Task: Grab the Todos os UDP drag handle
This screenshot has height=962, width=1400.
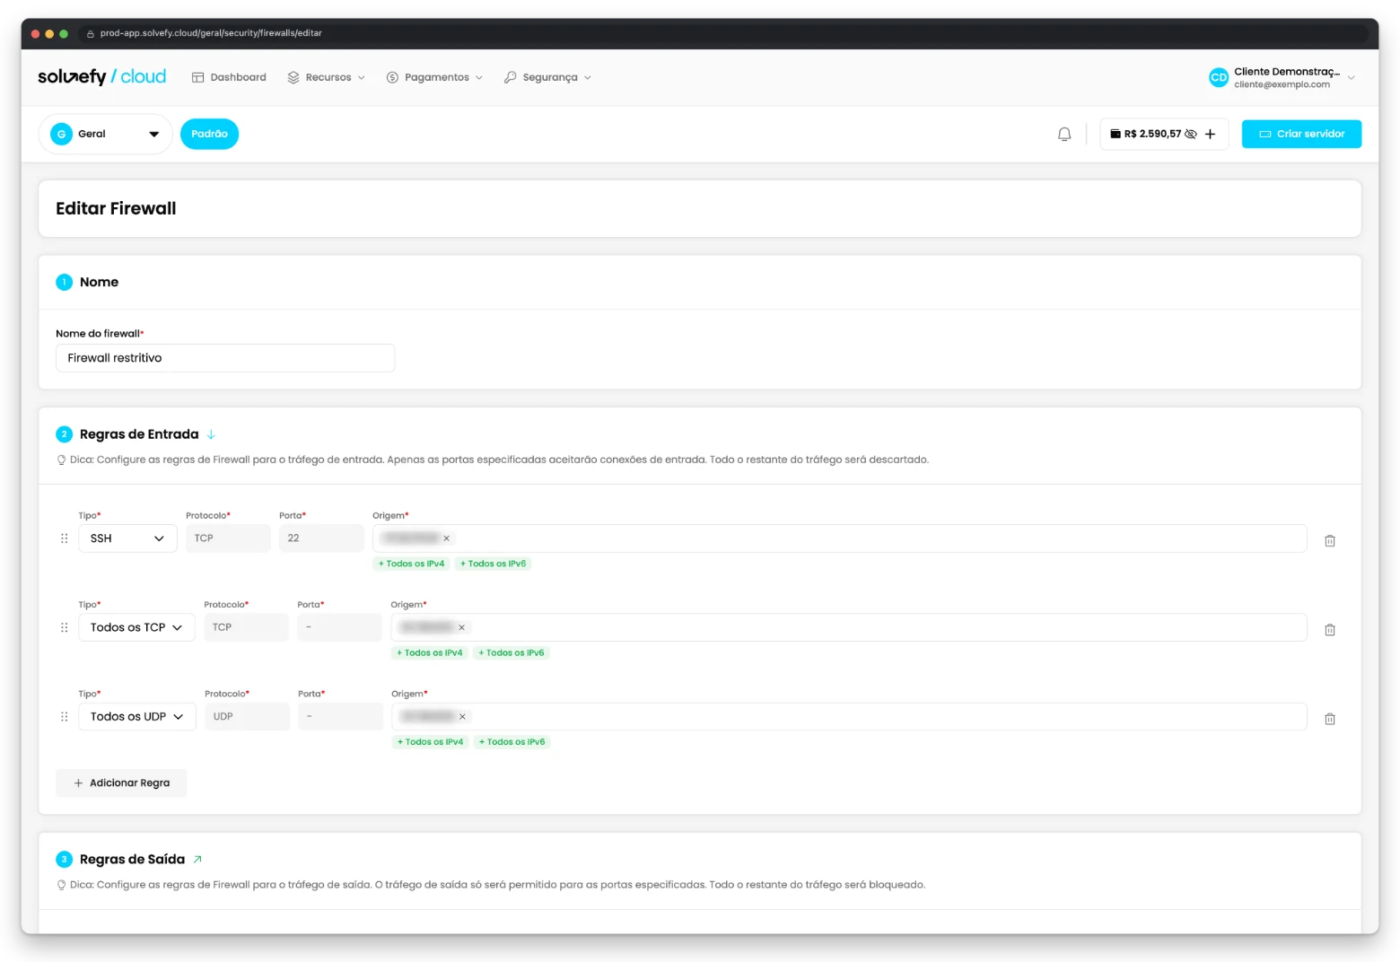Action: (64, 716)
